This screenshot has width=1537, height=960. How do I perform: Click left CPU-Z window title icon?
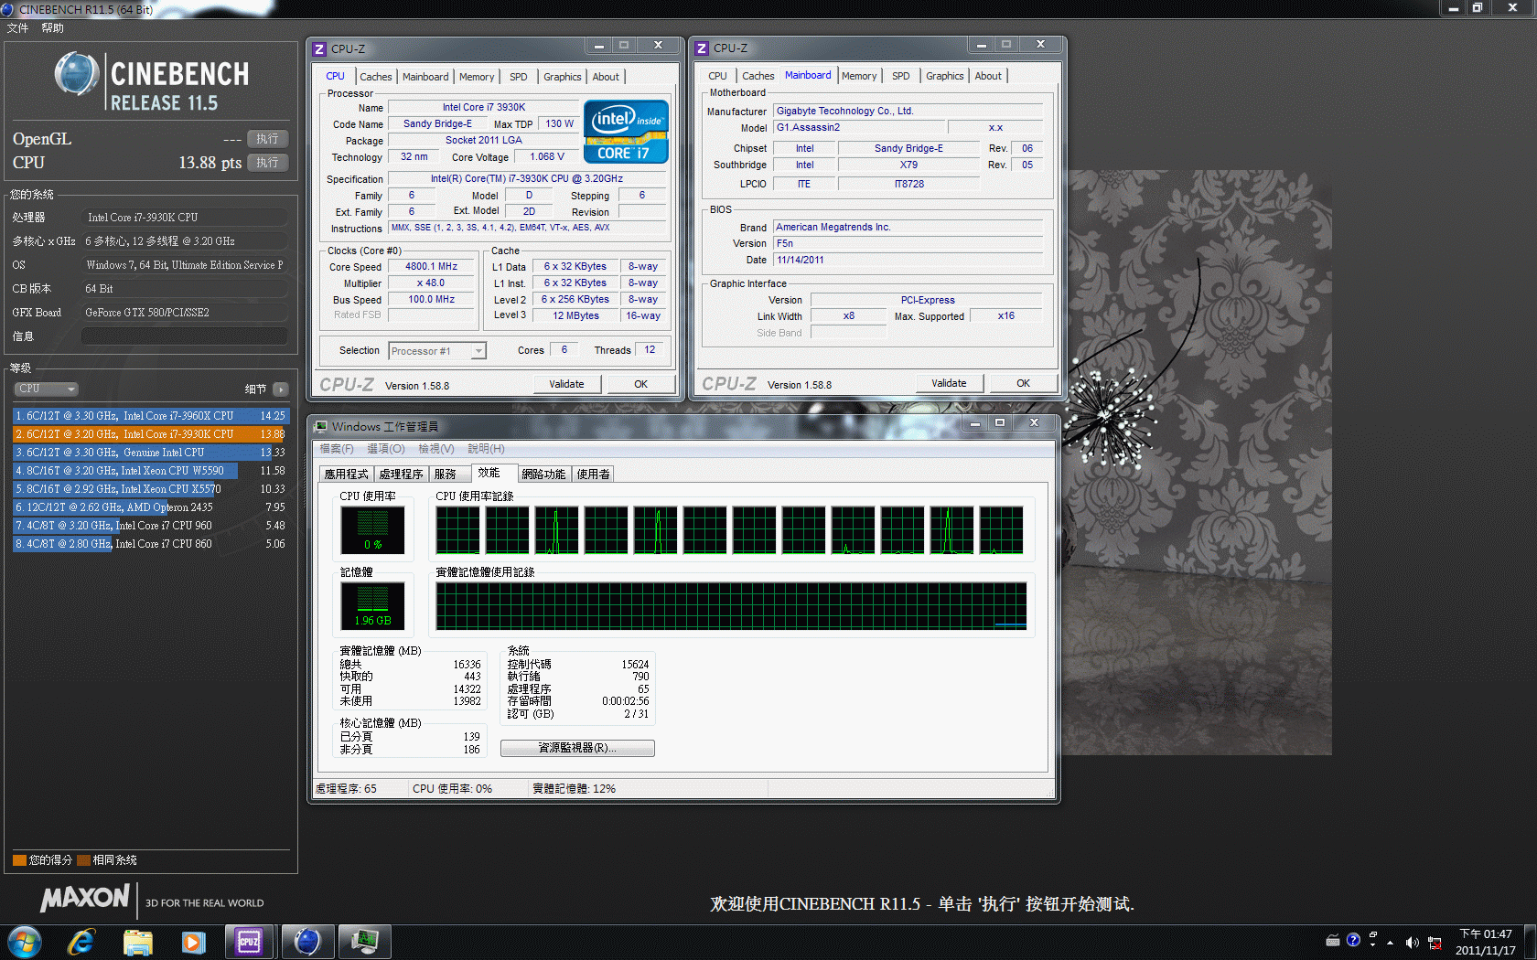[319, 48]
